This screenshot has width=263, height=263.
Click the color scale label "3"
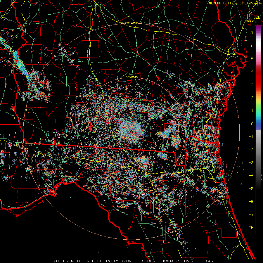click(x=252, y=85)
